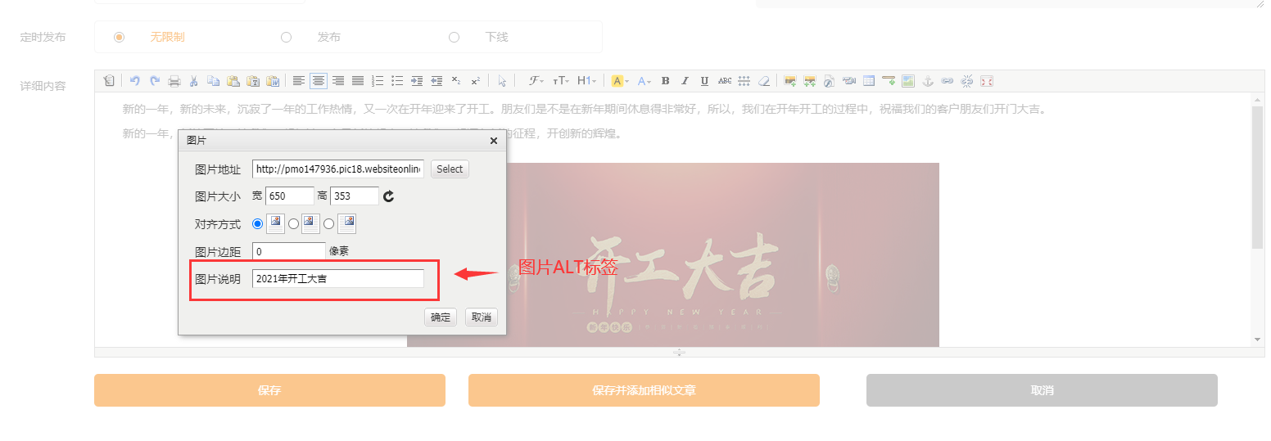Select the third image alignment radio option

[x=328, y=223]
